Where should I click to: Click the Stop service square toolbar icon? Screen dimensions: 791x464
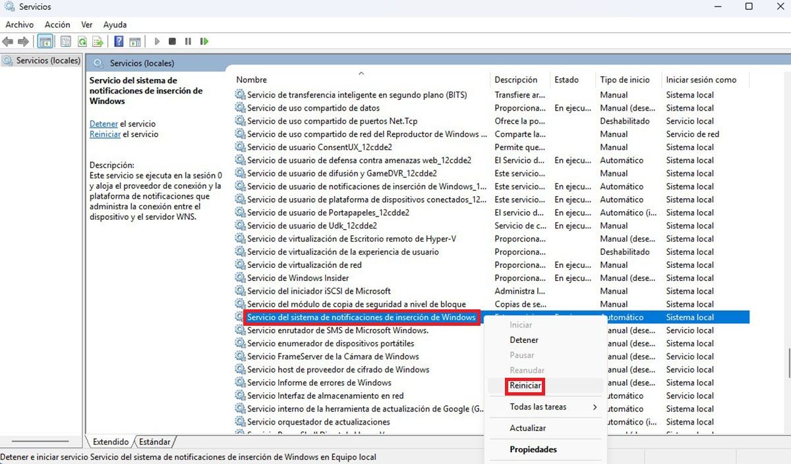[x=172, y=41]
